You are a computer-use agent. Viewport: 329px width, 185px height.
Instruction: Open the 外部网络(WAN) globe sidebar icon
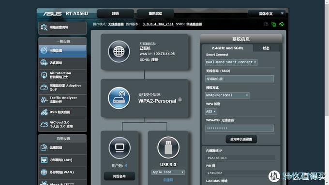44,172
